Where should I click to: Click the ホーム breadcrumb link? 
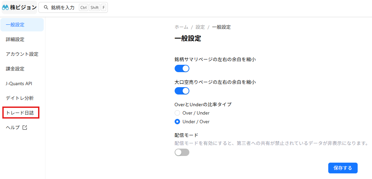[181, 27]
